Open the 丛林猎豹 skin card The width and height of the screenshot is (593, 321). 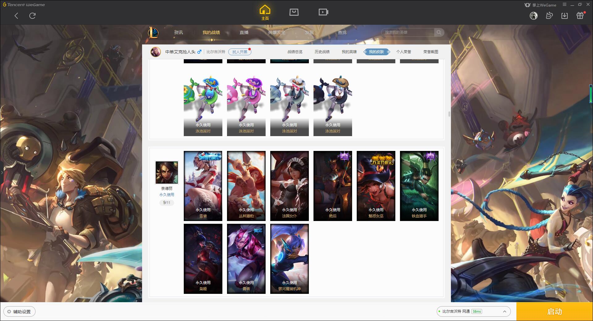(x=246, y=186)
